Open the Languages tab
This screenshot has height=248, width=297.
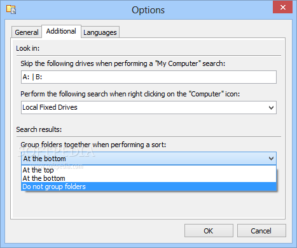[x=100, y=32]
